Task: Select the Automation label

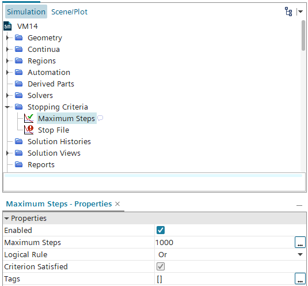Action: click(49, 73)
